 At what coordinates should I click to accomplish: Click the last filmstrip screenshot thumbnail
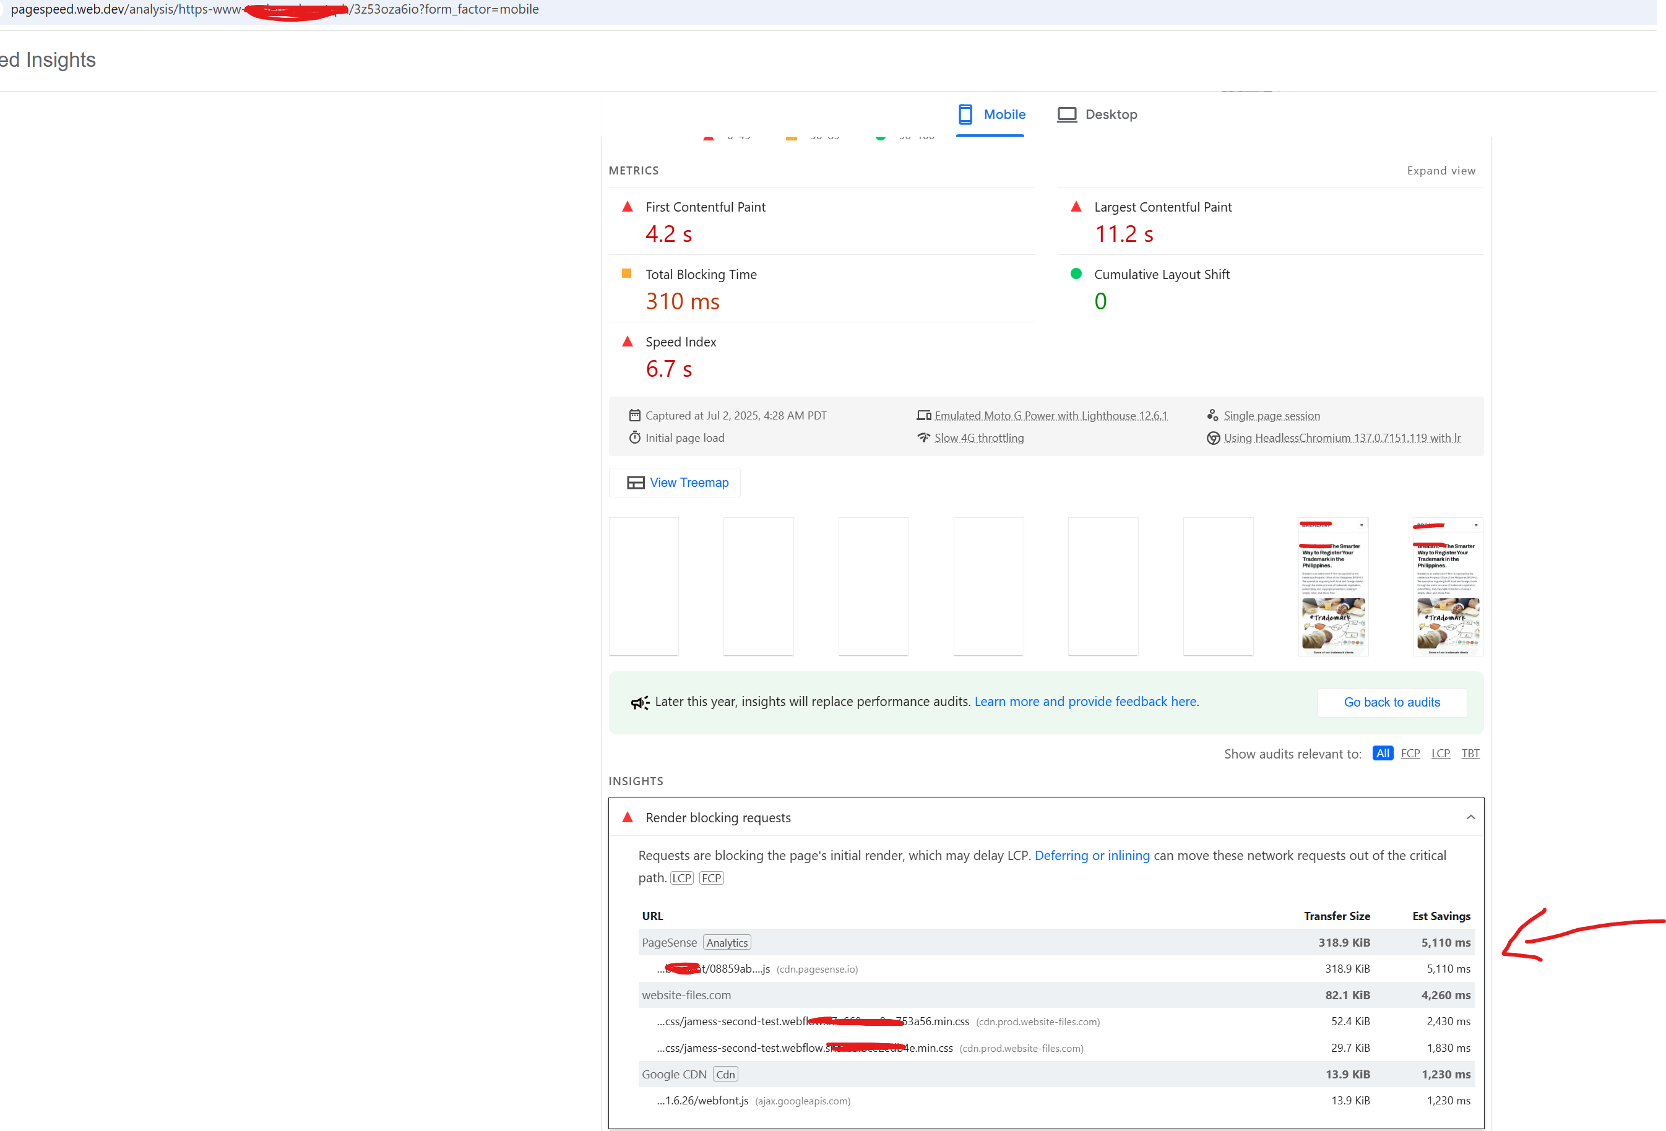pyautogui.click(x=1447, y=587)
